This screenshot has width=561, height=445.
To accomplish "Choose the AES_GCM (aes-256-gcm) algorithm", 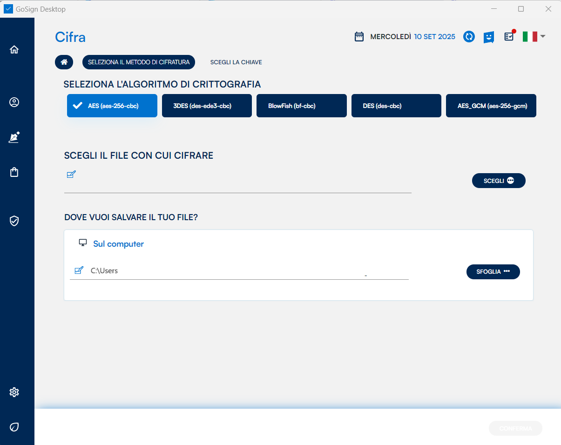I will (x=491, y=106).
